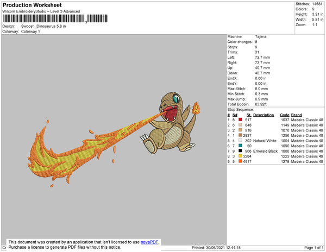Select the light beige swatch for stop 2
The image size is (326, 252).
click(240, 125)
